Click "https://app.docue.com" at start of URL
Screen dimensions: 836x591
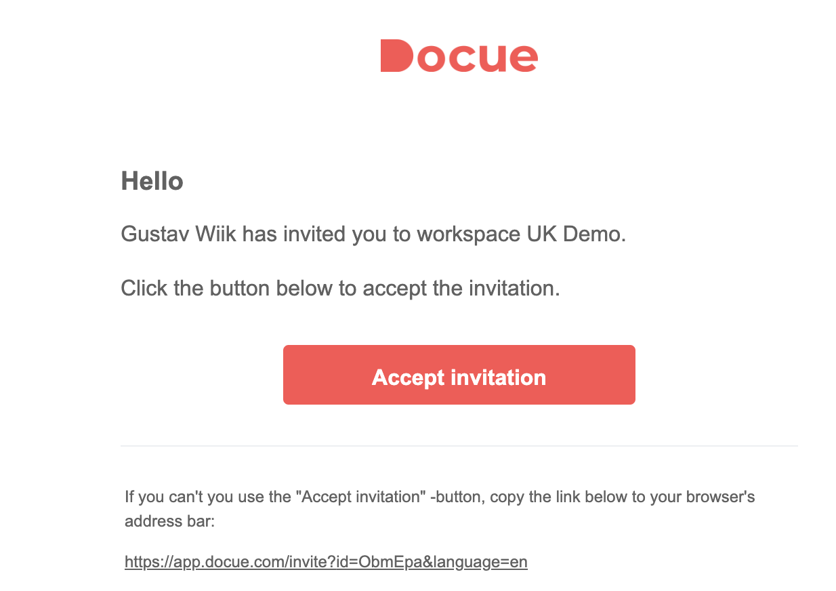[x=205, y=562]
